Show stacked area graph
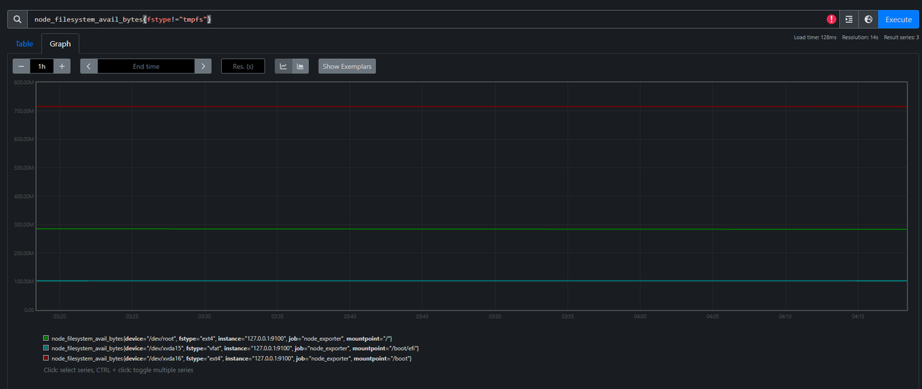 click(x=300, y=66)
